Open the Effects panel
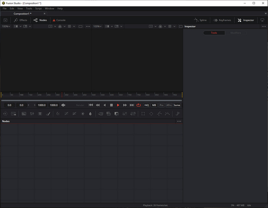This screenshot has width=268, height=208. point(21,20)
